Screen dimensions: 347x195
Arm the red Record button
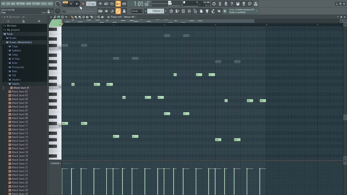coord(83,4)
